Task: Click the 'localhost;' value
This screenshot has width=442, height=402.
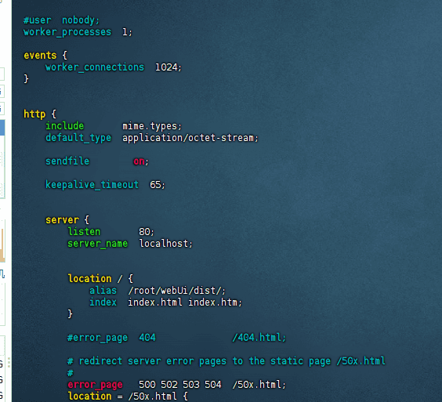Action: click(166, 244)
